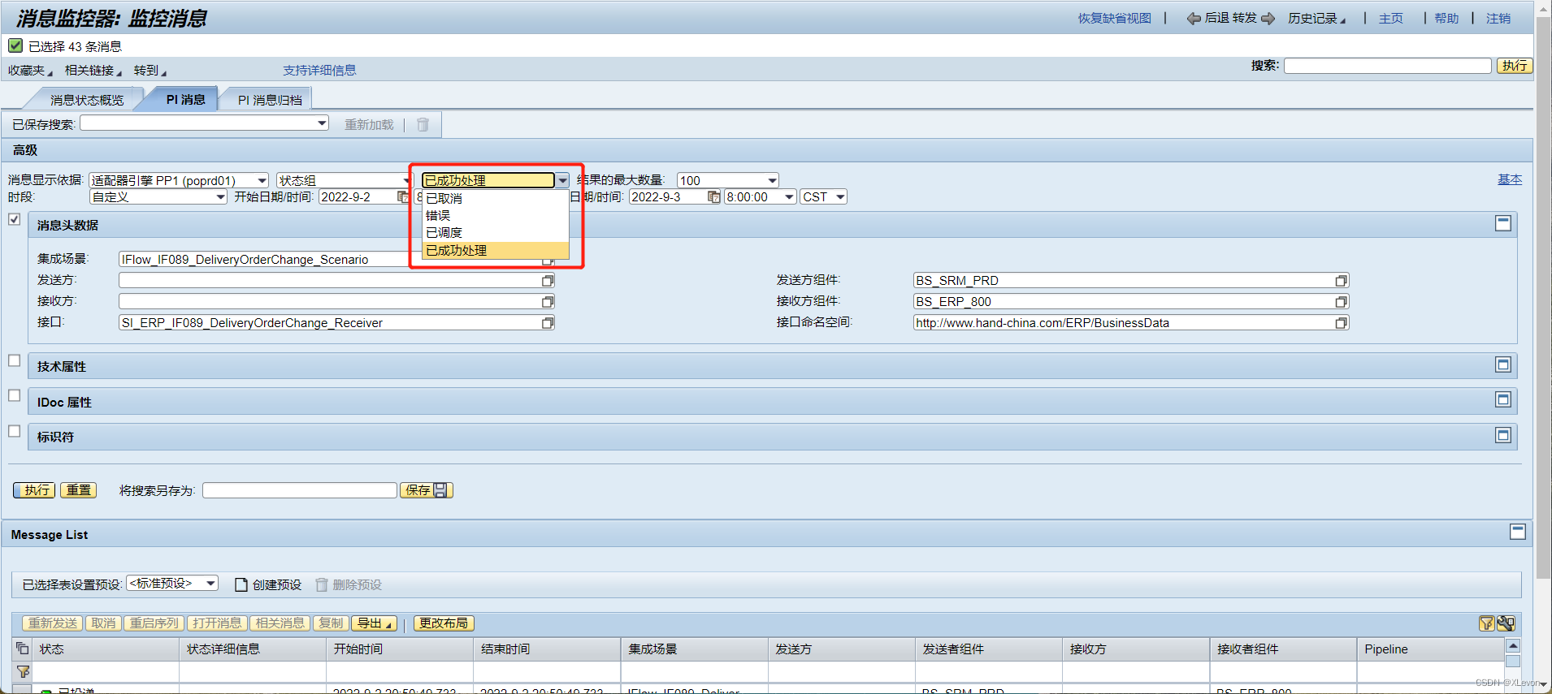Open the 历史记录 menu
The width and height of the screenshot is (1552, 694).
1316,18
